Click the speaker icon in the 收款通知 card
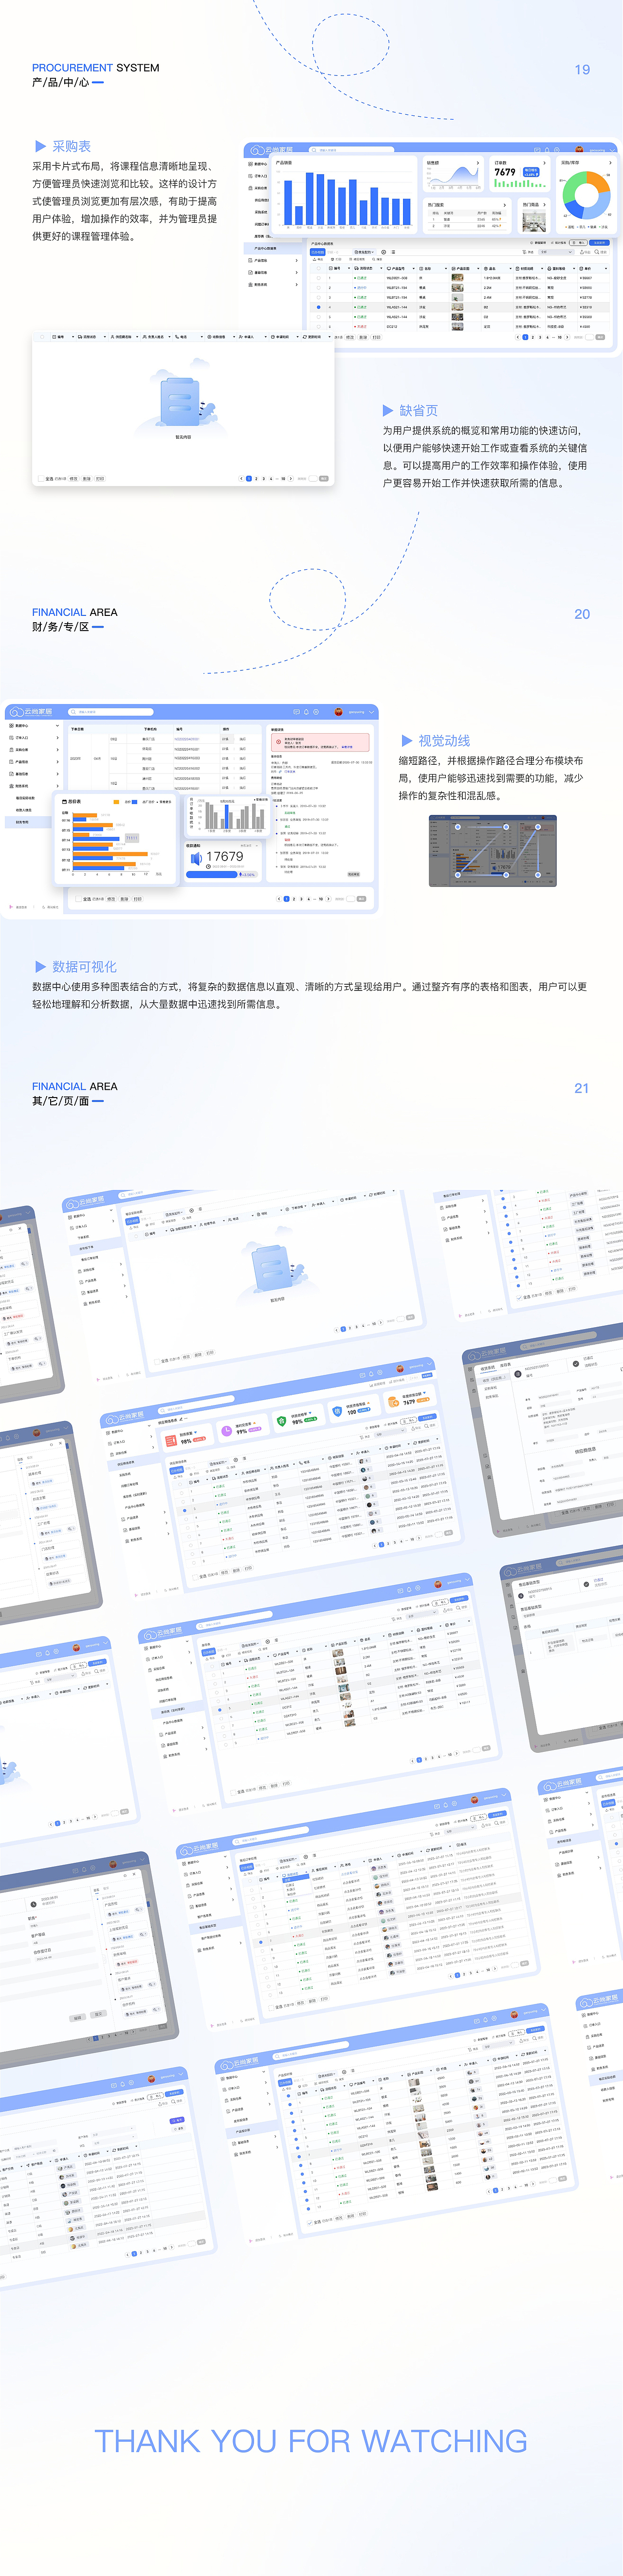Image resolution: width=623 pixels, height=2576 pixels. coord(196,859)
